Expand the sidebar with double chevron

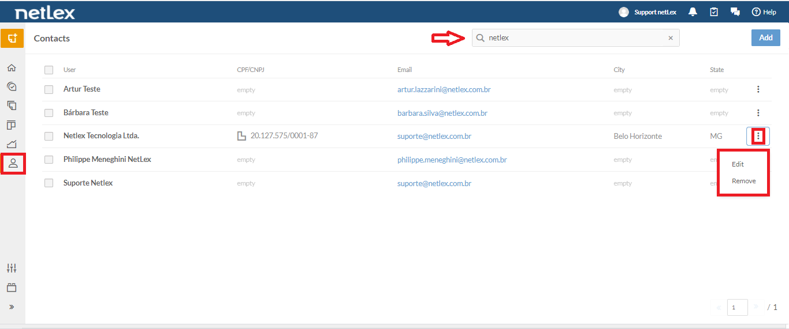(x=12, y=307)
